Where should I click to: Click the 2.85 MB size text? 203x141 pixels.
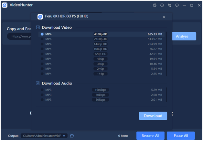(156, 74)
